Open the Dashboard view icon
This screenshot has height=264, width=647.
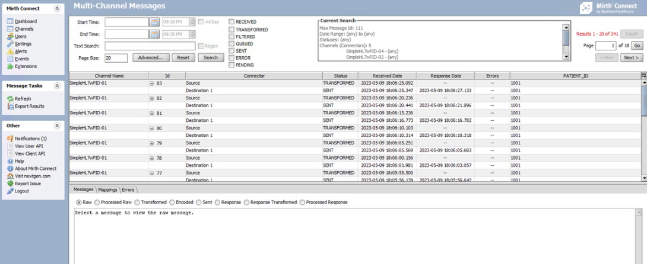[x=10, y=22]
